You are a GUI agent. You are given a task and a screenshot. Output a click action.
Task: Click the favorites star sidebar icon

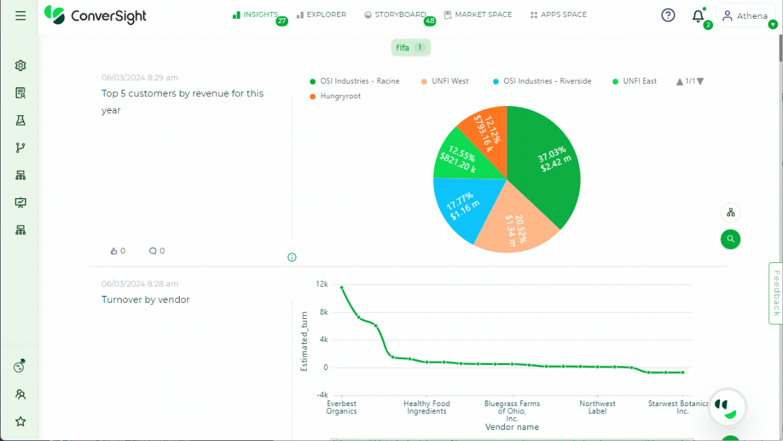20,421
